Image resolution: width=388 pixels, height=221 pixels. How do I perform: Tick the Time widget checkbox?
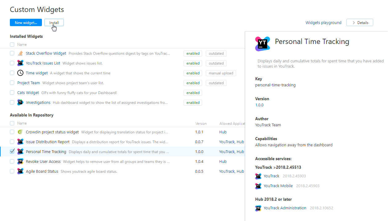click(12, 73)
